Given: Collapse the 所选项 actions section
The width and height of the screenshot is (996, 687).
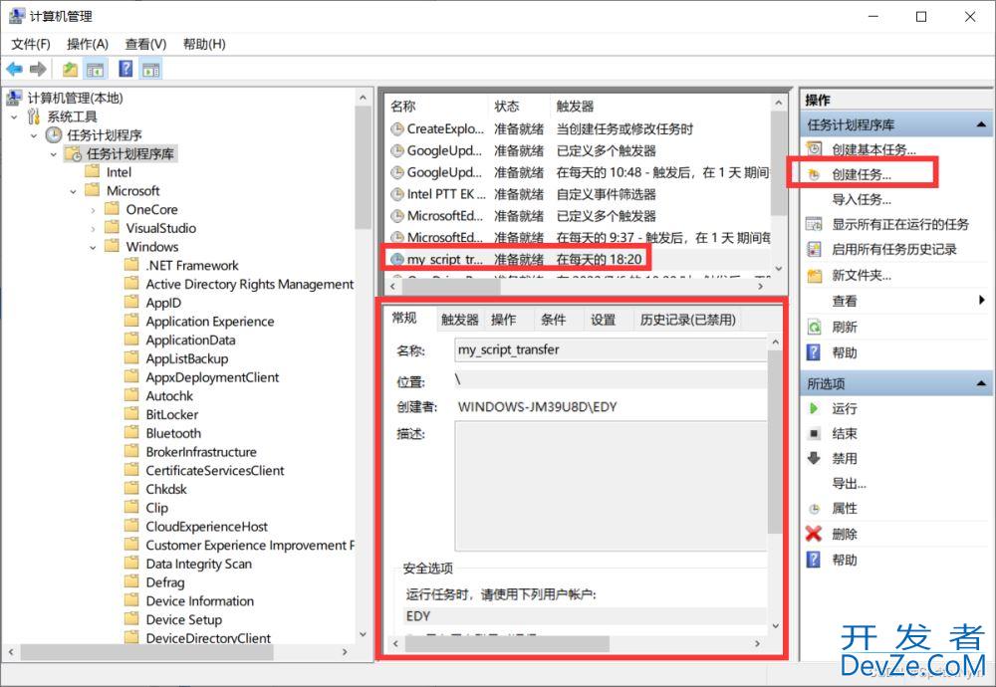Looking at the screenshot, I should coord(981,383).
